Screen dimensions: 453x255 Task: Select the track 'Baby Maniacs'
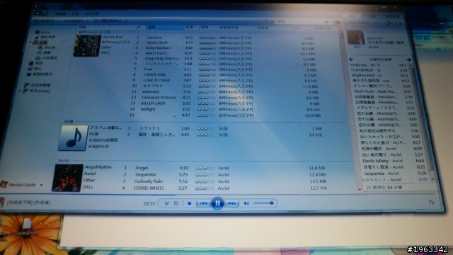point(158,47)
